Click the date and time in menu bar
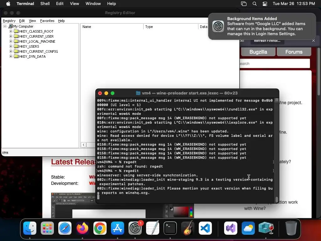The width and height of the screenshot is (321, 241). pos(294,4)
